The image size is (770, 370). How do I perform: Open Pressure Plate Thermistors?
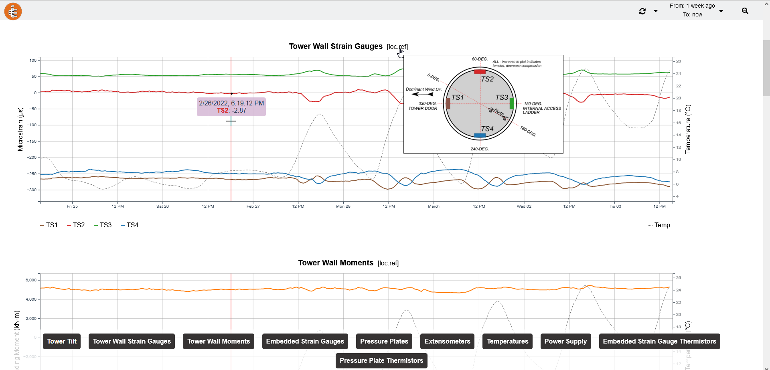(381, 360)
